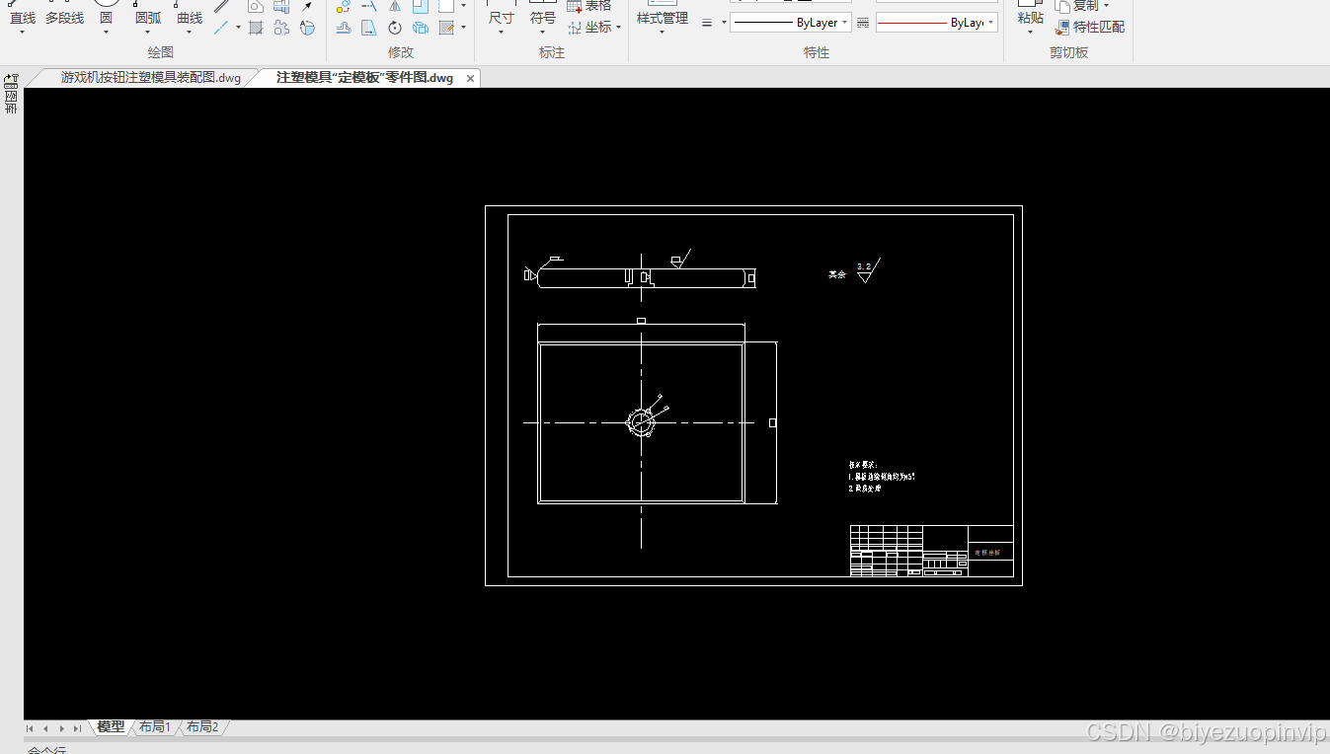Image resolution: width=1330 pixels, height=754 pixels.
Task: Click the trim tool icon in 修改
Action: click(369, 6)
